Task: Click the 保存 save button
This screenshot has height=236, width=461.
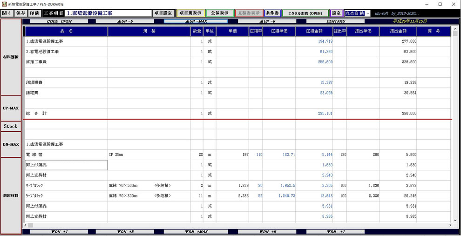Action: tap(21, 13)
